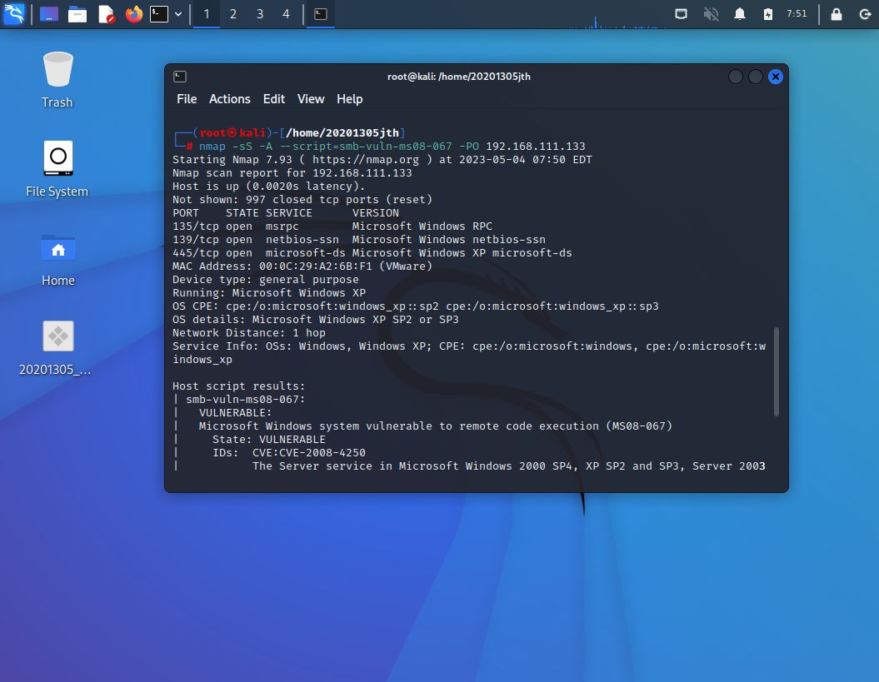Launch the text editor from panel
The height and width of the screenshot is (682, 879).
point(106,14)
